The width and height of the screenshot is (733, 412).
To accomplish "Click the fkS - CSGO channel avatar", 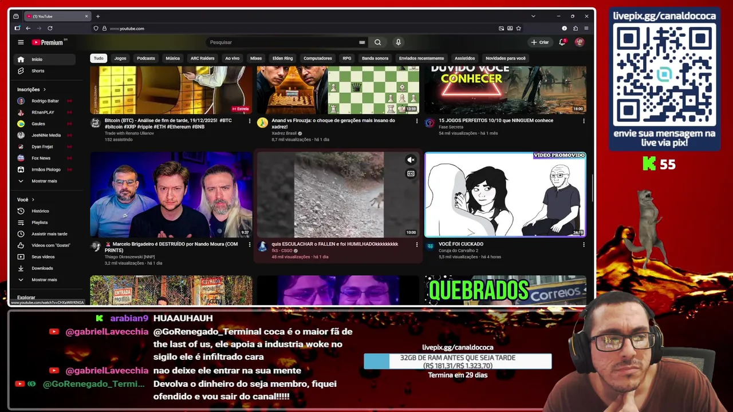I will click(262, 246).
